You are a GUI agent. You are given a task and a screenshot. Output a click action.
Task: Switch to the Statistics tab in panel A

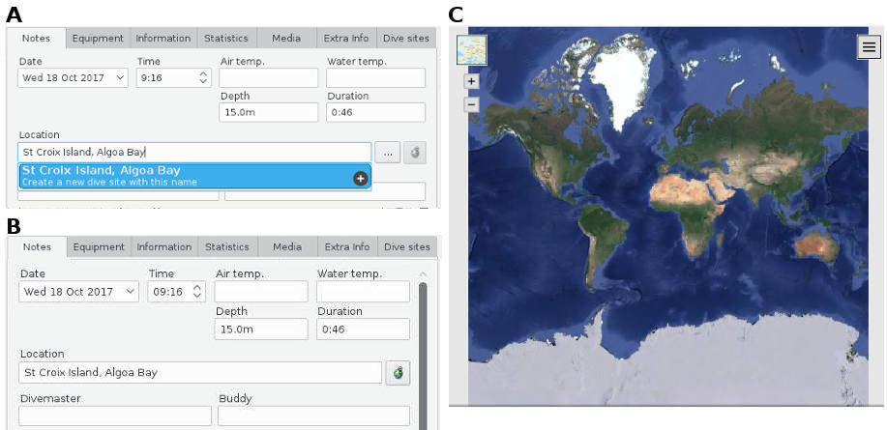click(226, 39)
